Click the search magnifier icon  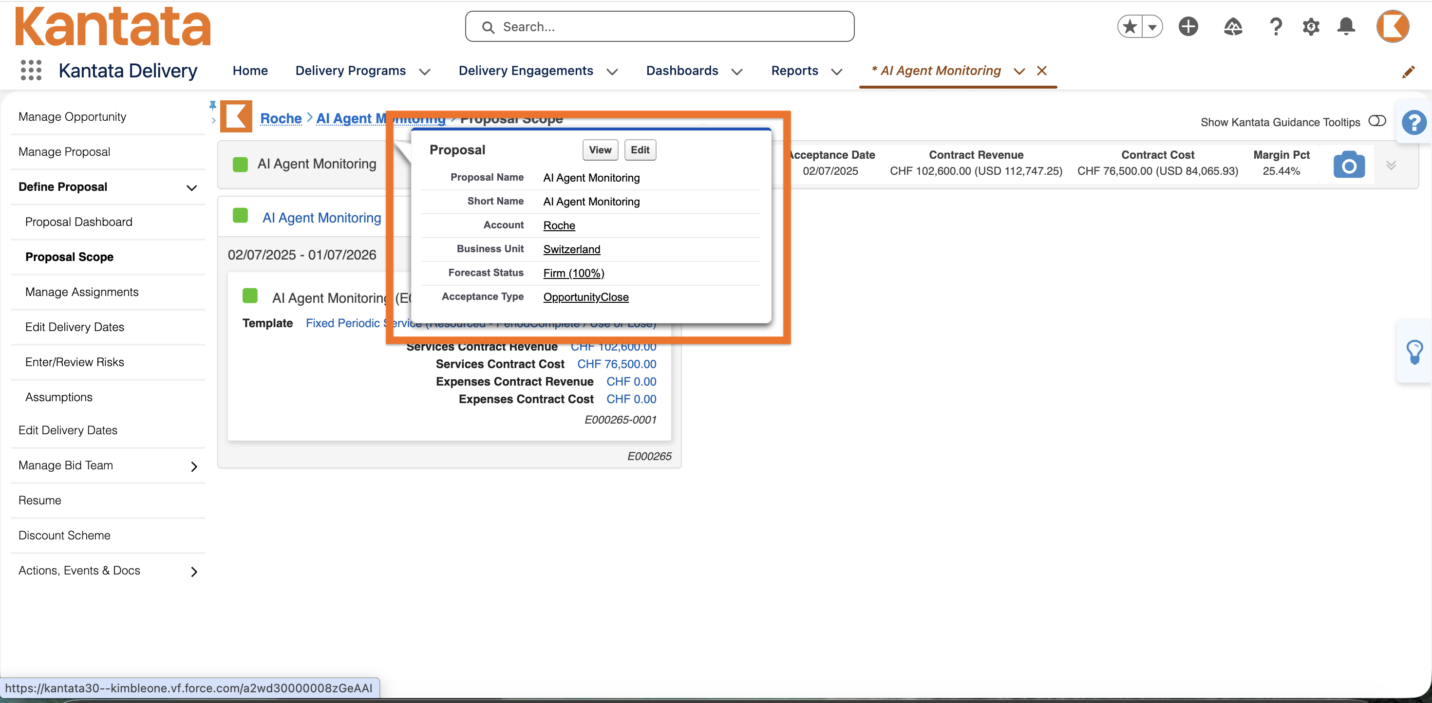click(488, 27)
